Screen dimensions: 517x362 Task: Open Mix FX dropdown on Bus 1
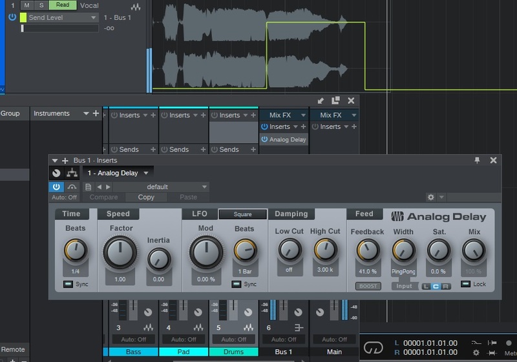pyautogui.click(x=303, y=115)
